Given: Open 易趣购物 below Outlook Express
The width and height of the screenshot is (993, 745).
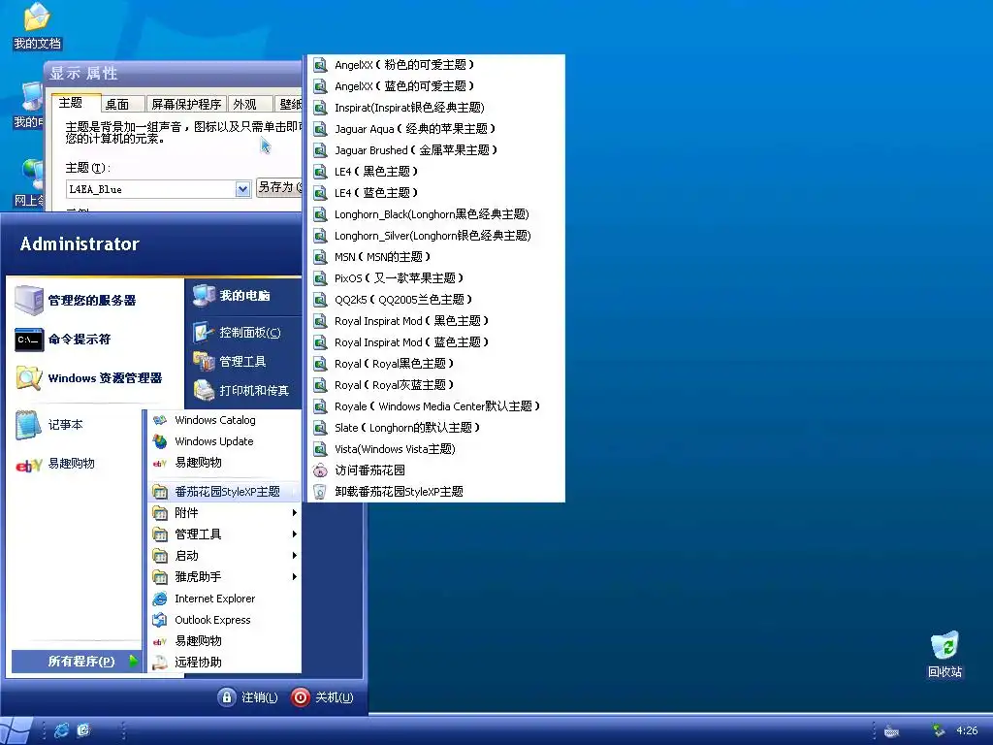Looking at the screenshot, I should [x=224, y=641].
